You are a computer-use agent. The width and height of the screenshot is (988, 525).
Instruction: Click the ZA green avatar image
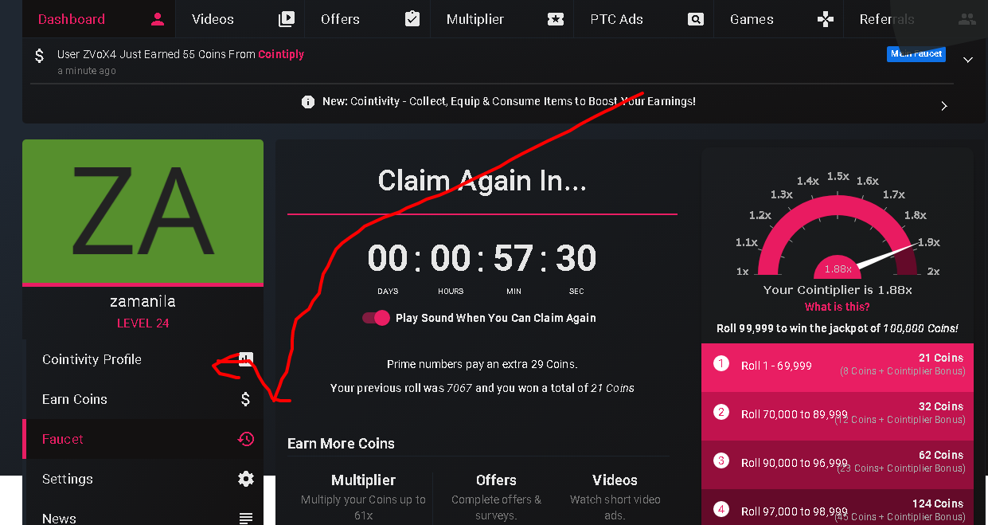coord(143,211)
